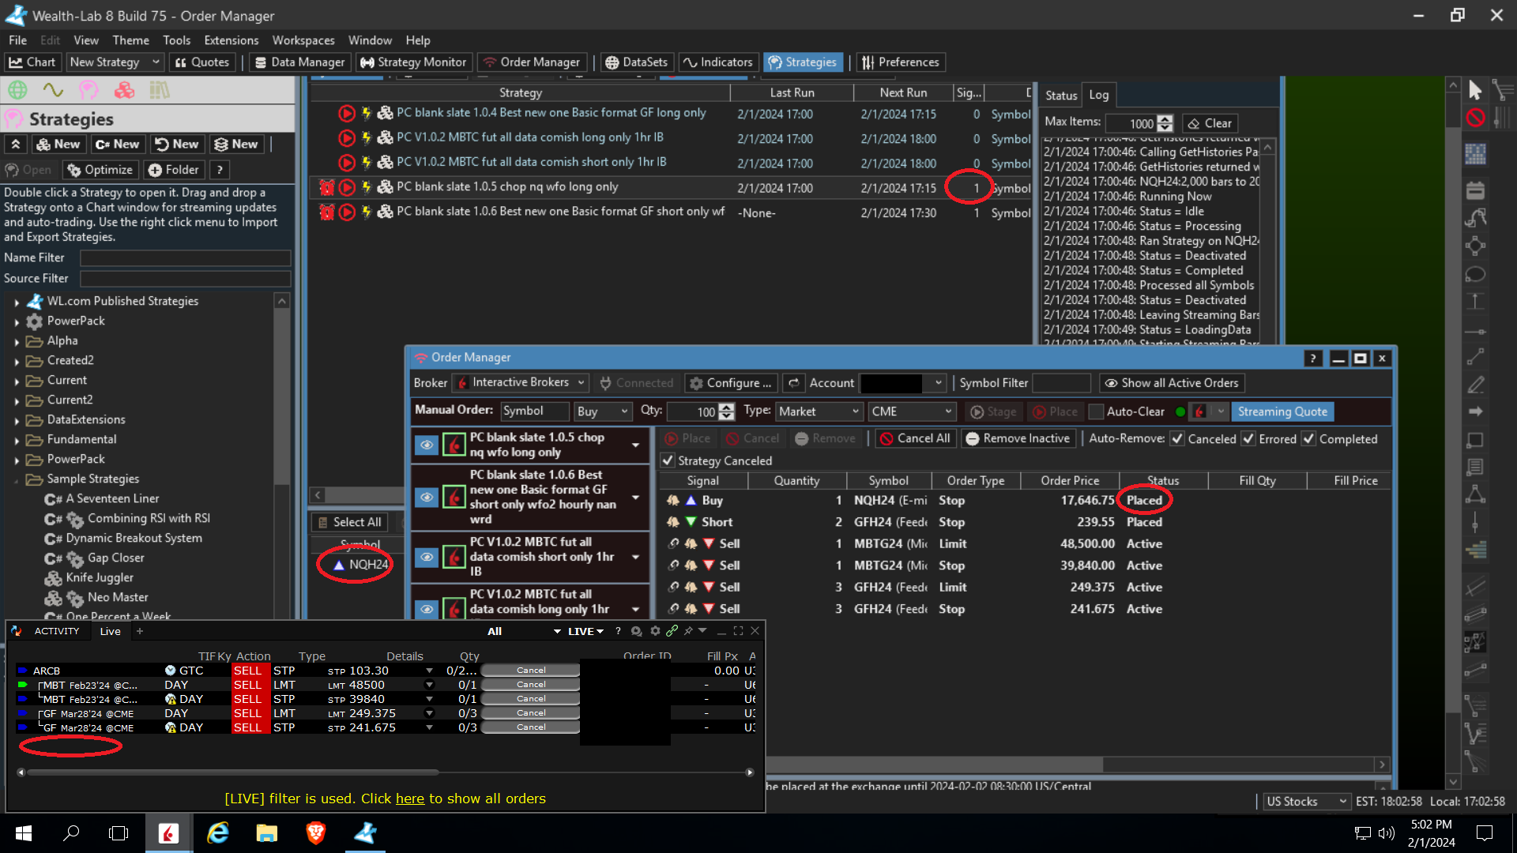Uncheck the Auto-Remove Errored checkbox
The image size is (1517, 853).
click(x=1248, y=439)
